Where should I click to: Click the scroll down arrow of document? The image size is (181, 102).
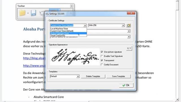tap(177, 99)
